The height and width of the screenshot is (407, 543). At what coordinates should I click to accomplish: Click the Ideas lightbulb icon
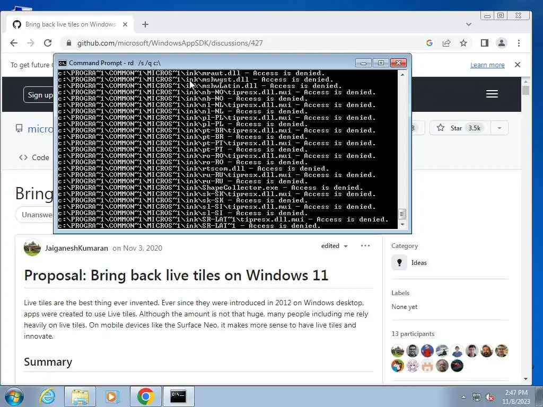click(x=399, y=262)
